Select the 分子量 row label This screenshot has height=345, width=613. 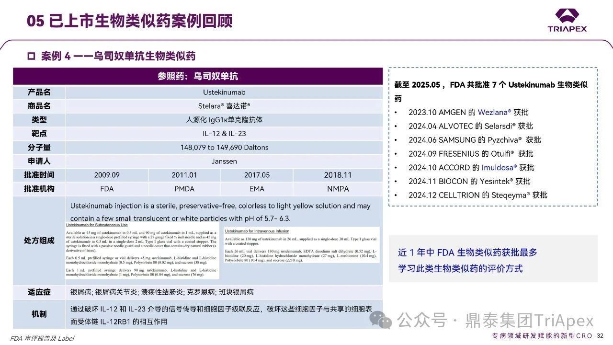[x=39, y=148]
